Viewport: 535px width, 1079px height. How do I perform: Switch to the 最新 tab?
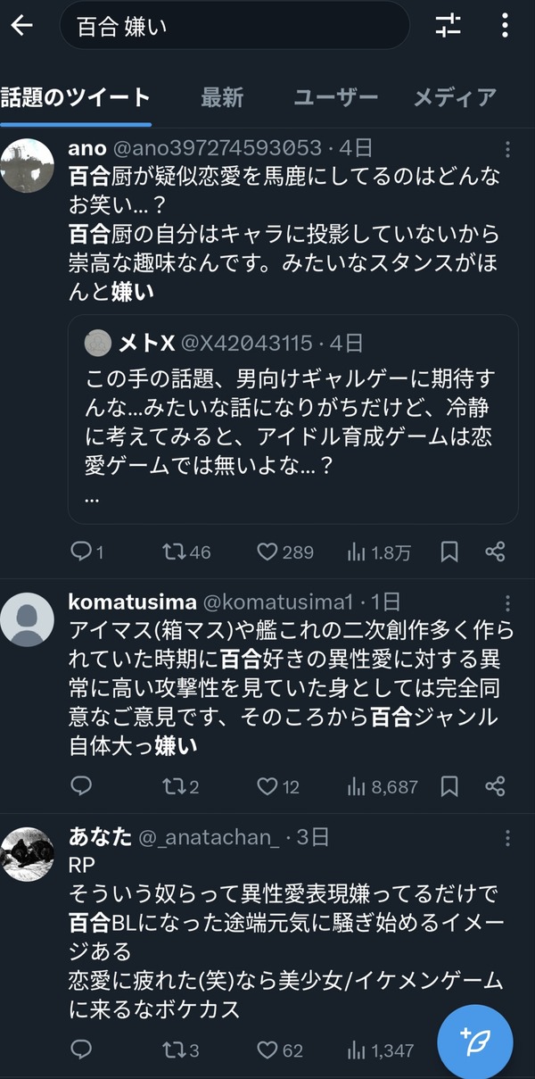[x=222, y=97]
